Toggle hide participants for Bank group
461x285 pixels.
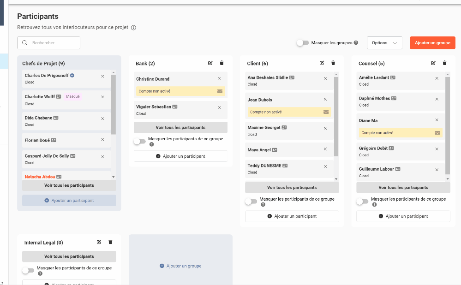(139, 142)
